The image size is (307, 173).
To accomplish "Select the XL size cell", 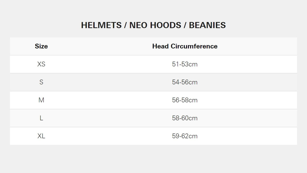I will point(41,136).
